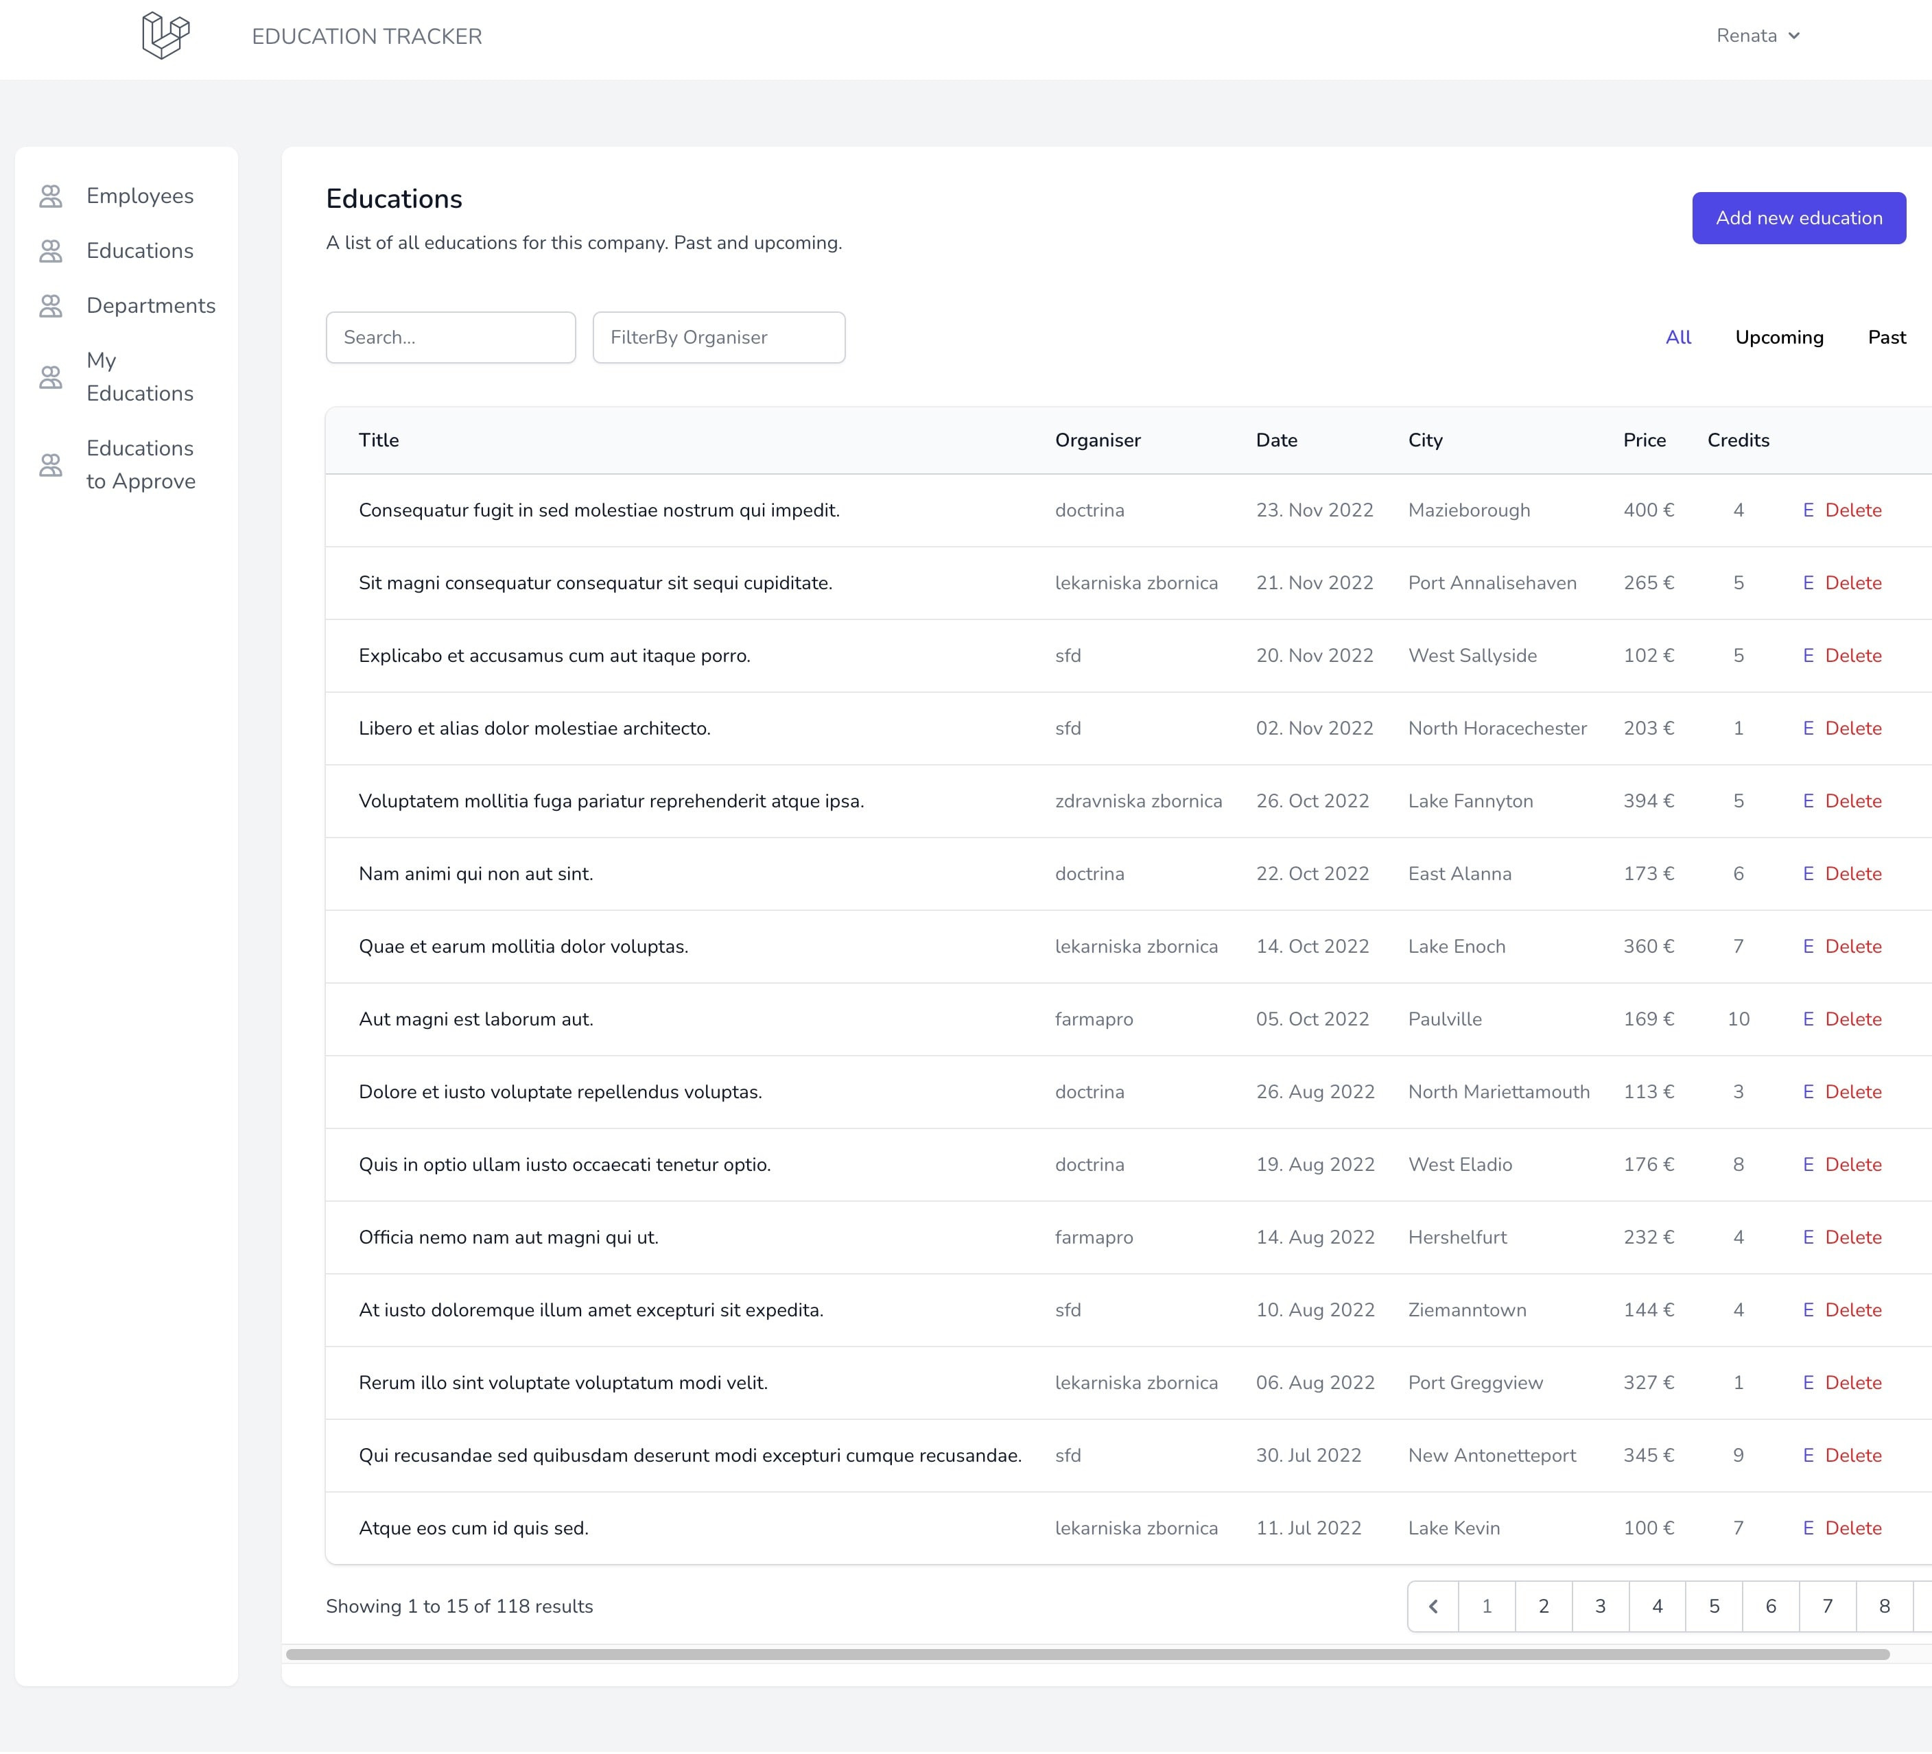Delete the 'Atque eos cum id quis sed.' education
Screen dimensions: 1932x1754
1853,1528
